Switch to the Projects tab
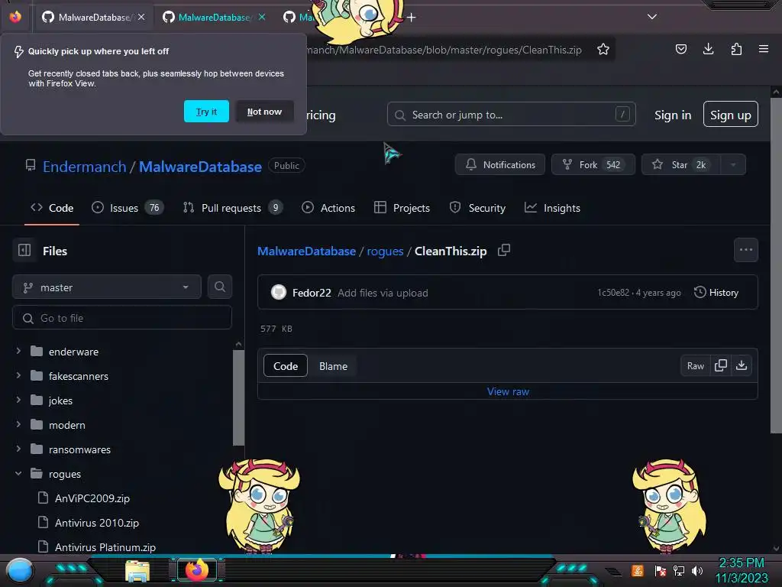This screenshot has width=782, height=587. (x=402, y=208)
